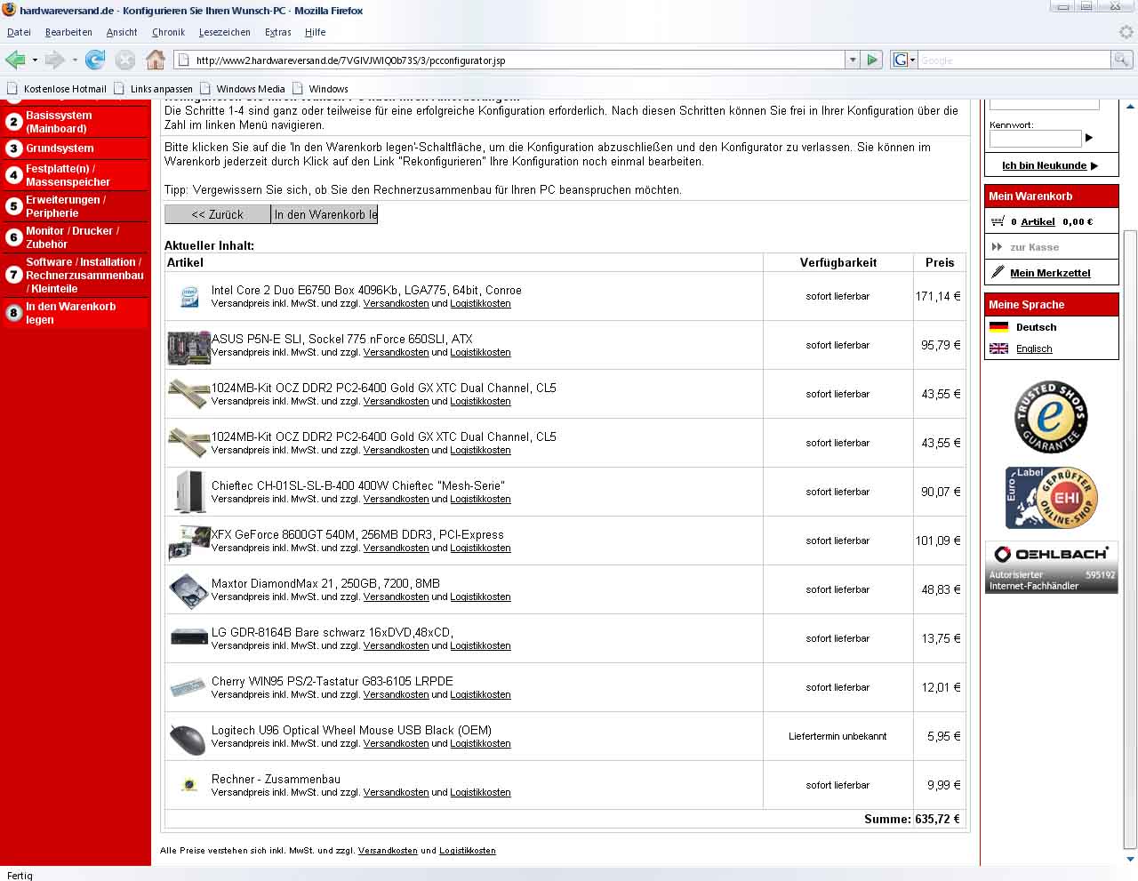Click Versandkosten link in the footer note
Screen dimensions: 1138x881
(x=388, y=851)
